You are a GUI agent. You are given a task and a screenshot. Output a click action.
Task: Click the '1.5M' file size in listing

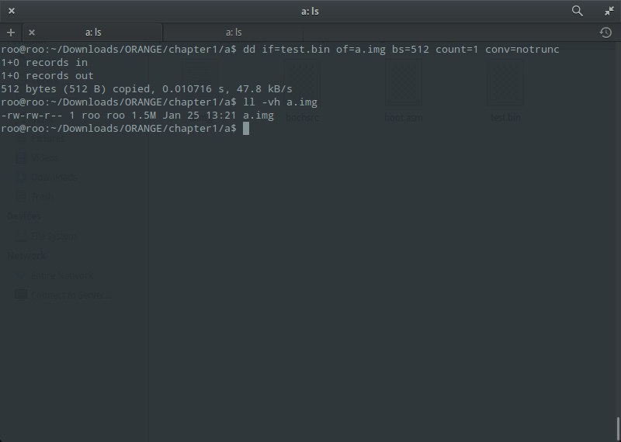point(146,116)
